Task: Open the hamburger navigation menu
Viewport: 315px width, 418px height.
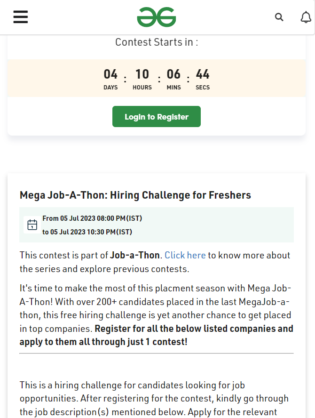Action: (21, 17)
